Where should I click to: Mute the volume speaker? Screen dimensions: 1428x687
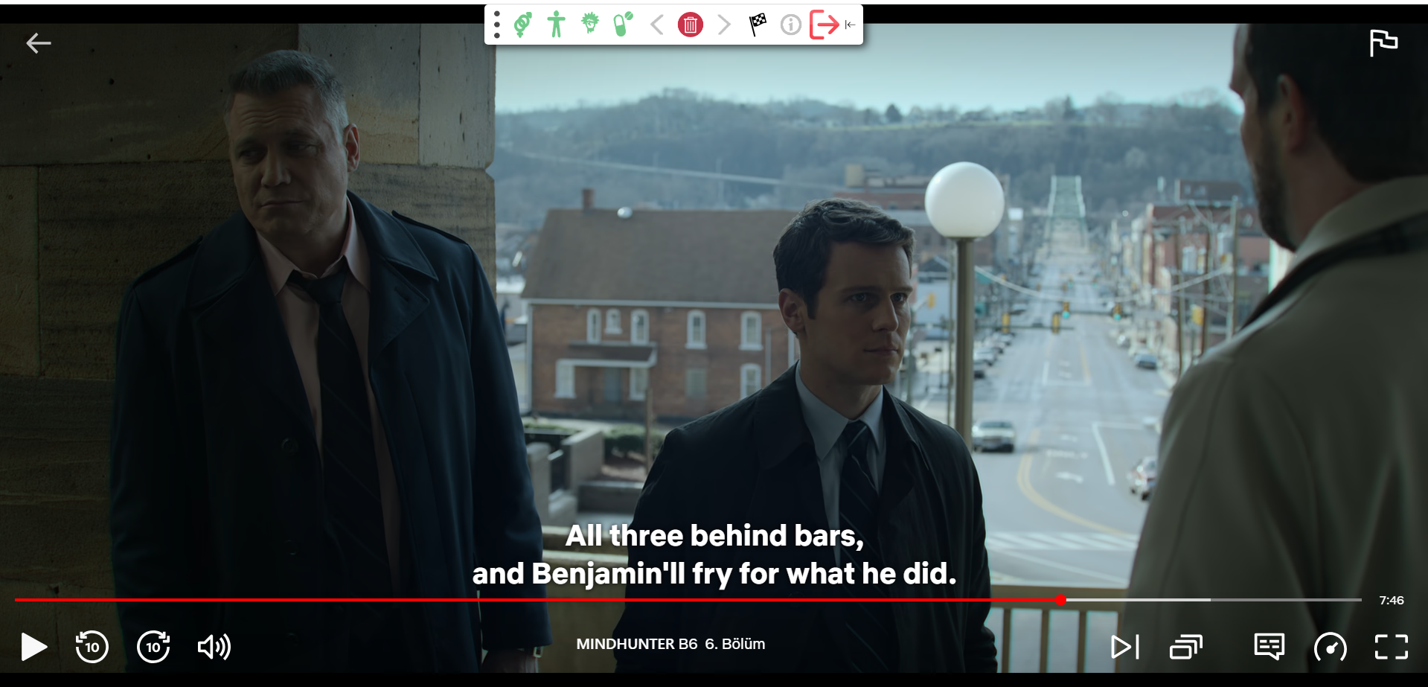pos(214,646)
